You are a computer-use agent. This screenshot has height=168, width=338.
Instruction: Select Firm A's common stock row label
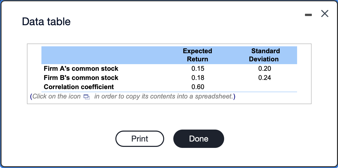pyautogui.click(x=81, y=68)
